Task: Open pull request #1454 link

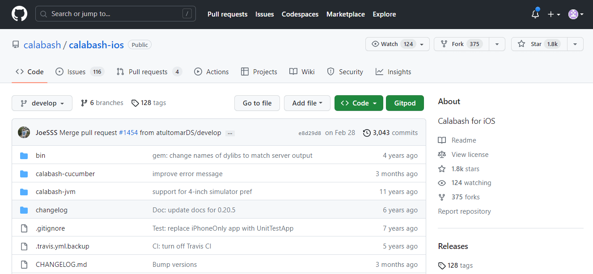Action: [x=128, y=133]
